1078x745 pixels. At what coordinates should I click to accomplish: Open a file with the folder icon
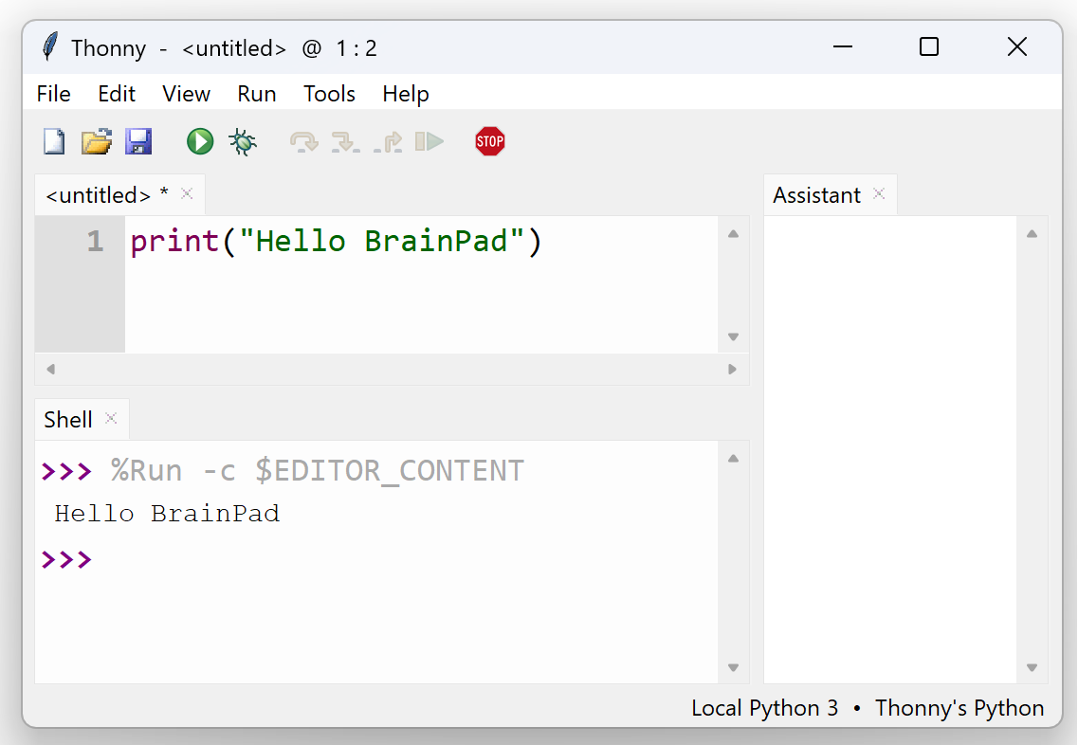click(97, 142)
